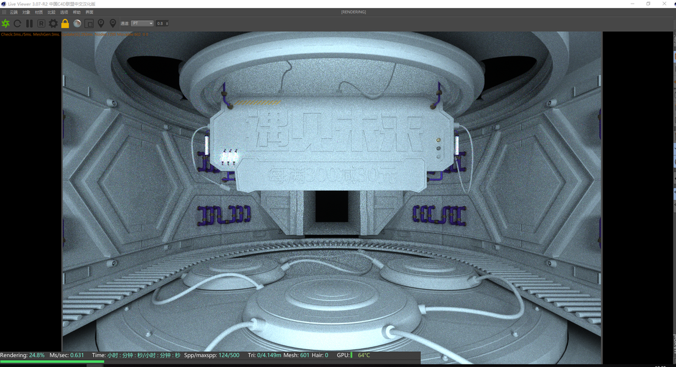Pause the render

coord(29,23)
